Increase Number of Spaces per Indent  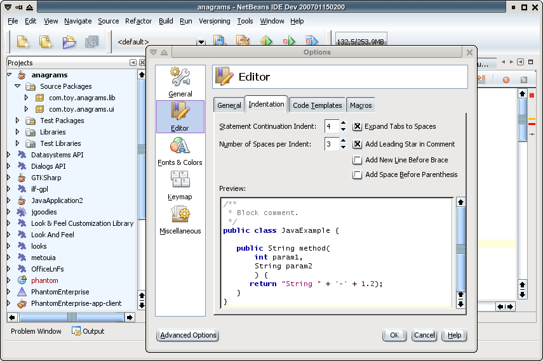[x=343, y=140]
